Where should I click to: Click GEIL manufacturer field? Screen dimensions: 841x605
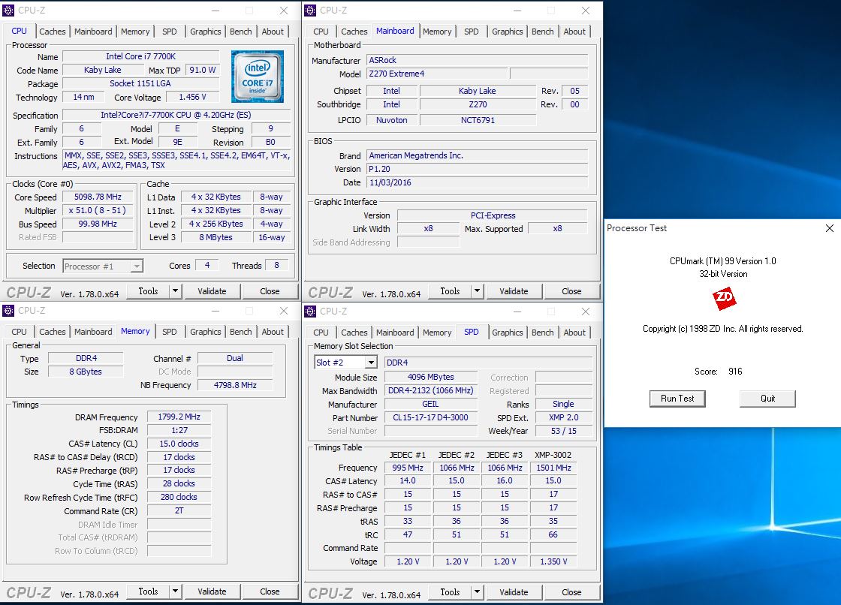pos(431,404)
